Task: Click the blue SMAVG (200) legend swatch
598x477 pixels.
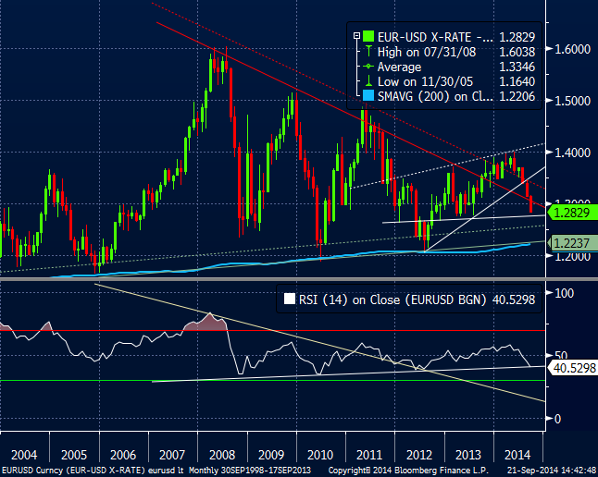Action: tap(369, 97)
